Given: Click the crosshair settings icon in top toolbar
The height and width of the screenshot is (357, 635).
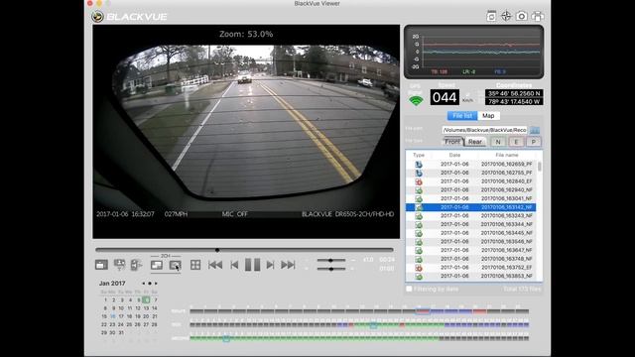Looking at the screenshot, I should tap(506, 16).
